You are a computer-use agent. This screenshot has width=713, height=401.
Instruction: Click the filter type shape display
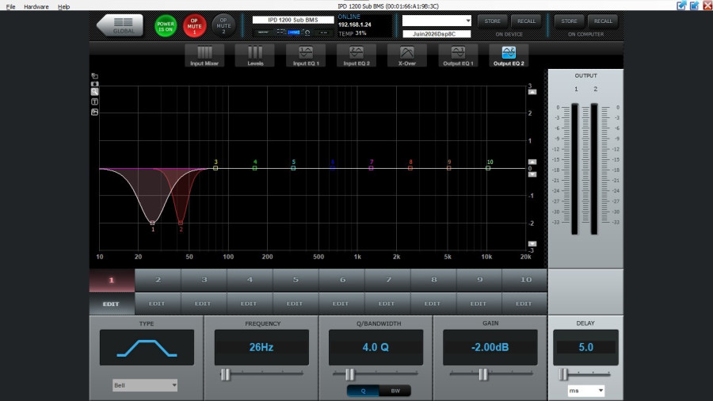pyautogui.click(x=147, y=348)
